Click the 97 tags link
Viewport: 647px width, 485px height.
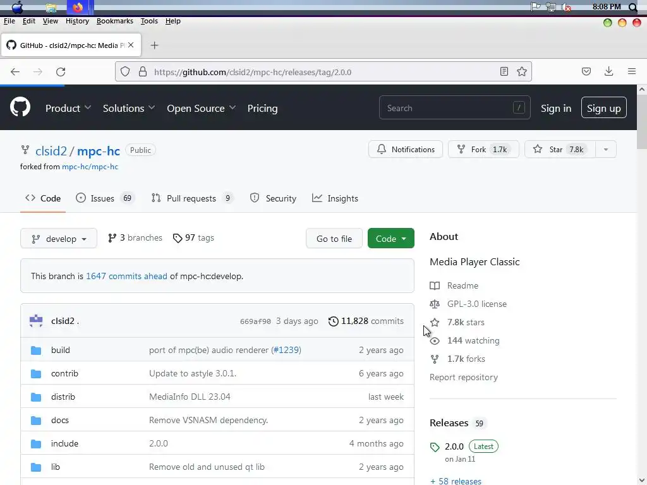click(x=193, y=238)
